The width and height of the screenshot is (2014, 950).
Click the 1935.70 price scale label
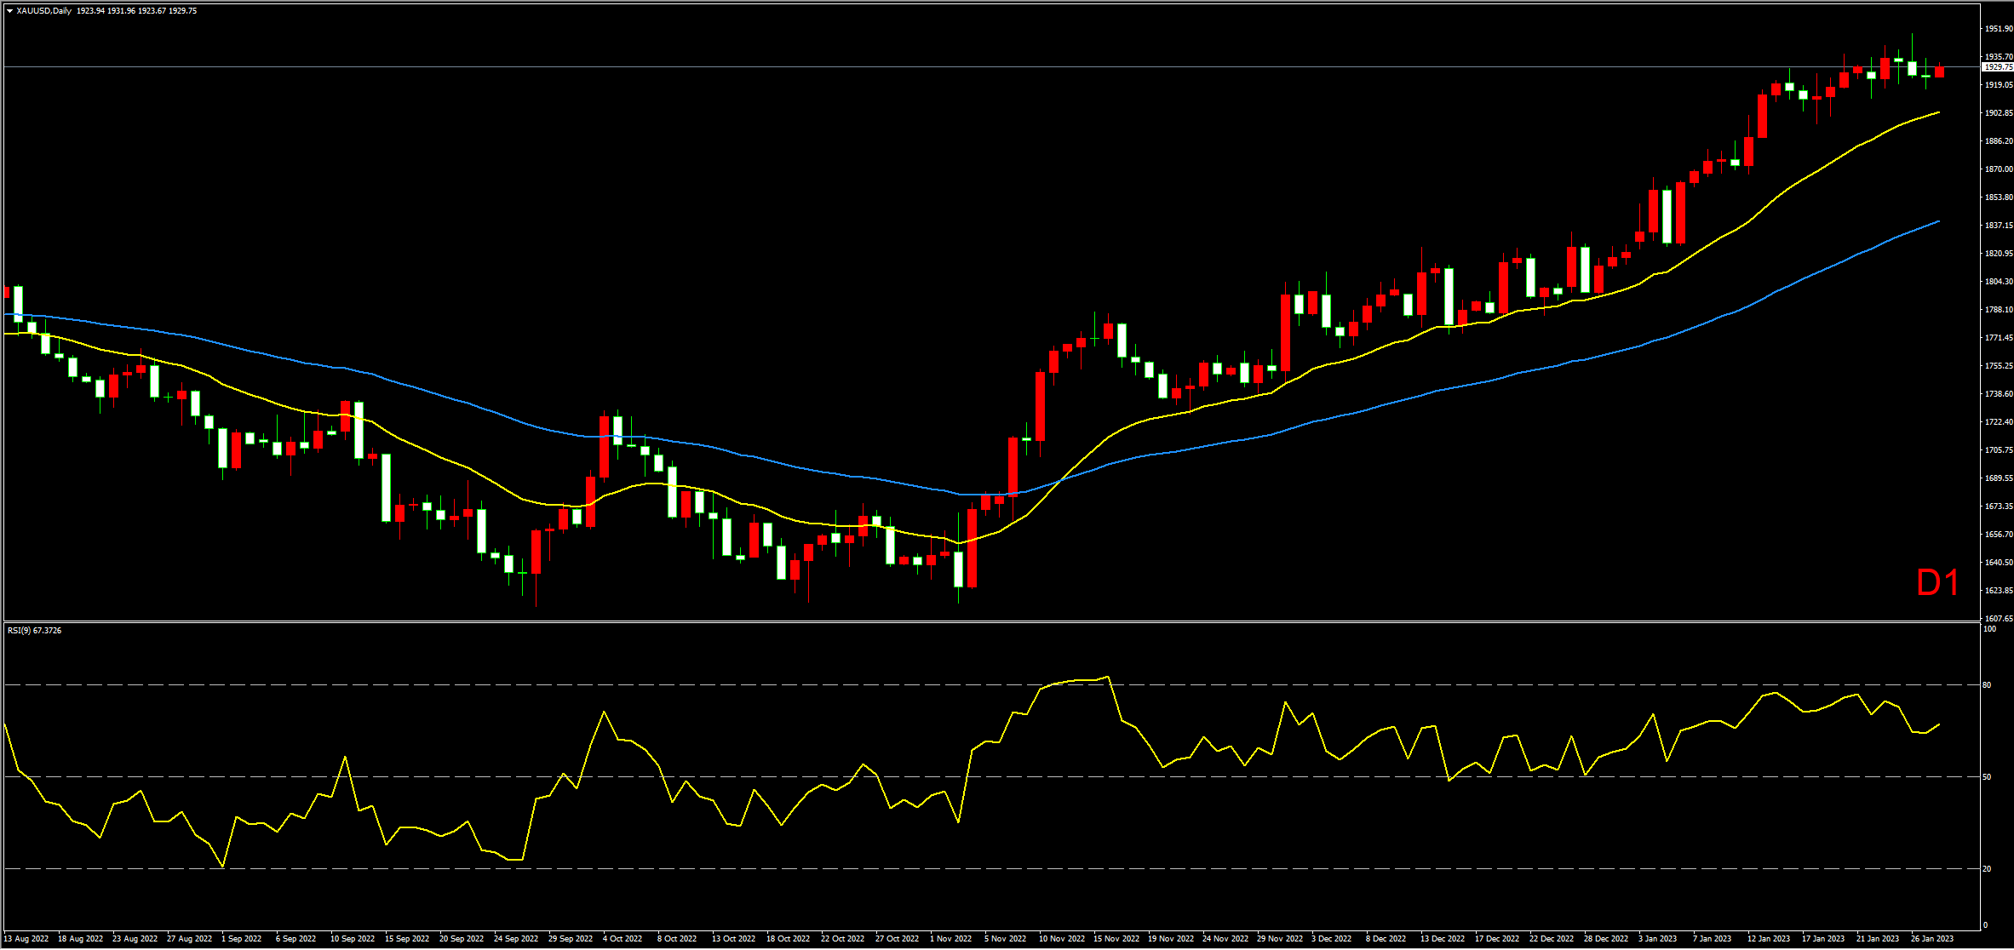pos(1999,57)
